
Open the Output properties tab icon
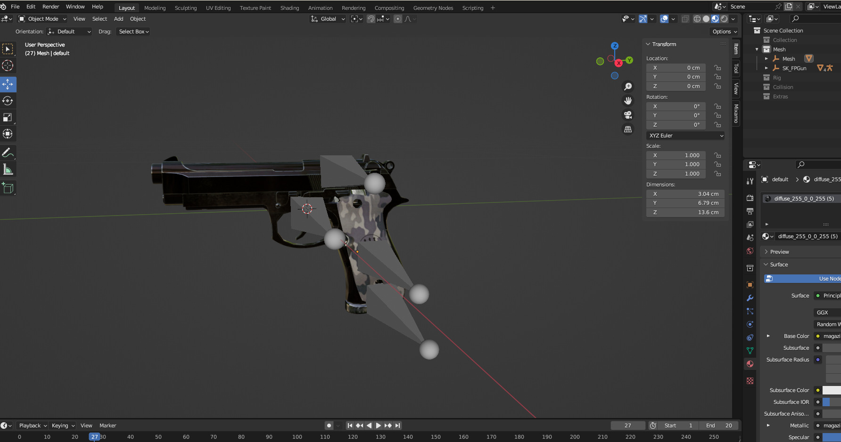pyautogui.click(x=750, y=211)
